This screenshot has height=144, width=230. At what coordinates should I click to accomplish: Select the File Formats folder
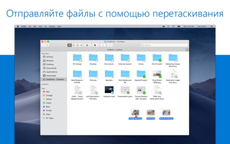157,58
